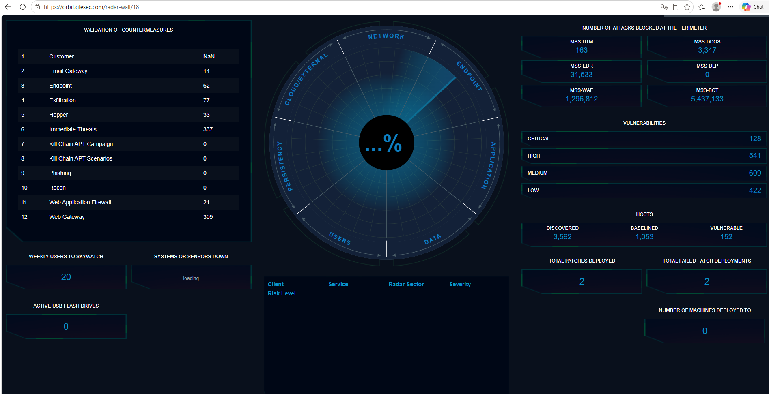Select the HIGH vulnerabilities row

644,156
